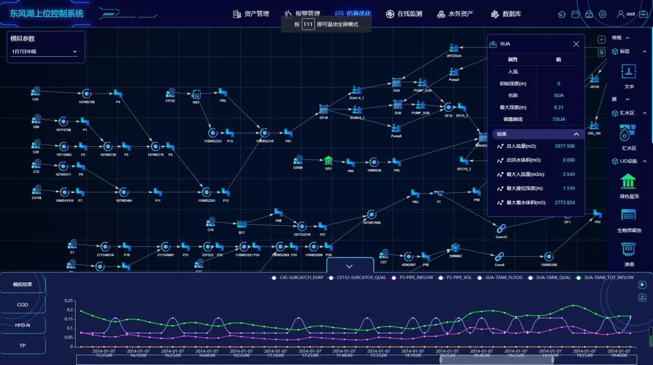The height and width of the screenshot is (365, 653).
Task: Click the GR1 green roof node
Action: coord(328,160)
